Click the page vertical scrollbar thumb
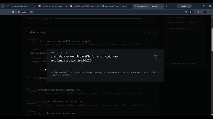 click(x=212, y=40)
